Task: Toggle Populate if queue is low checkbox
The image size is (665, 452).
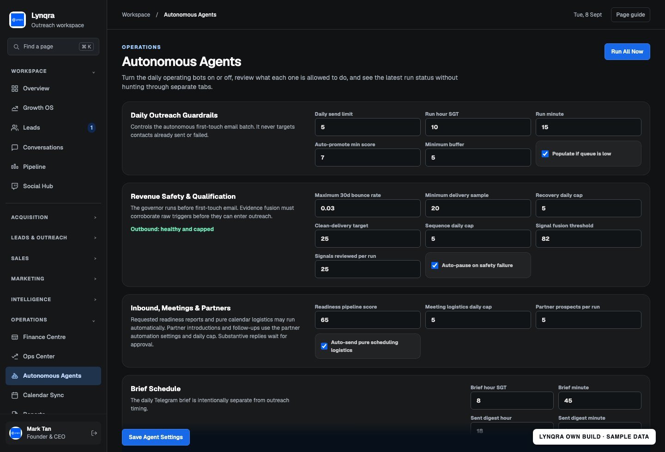Action: pyautogui.click(x=545, y=154)
